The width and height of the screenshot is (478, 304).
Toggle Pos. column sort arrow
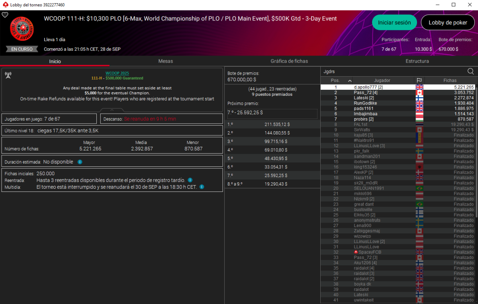tap(350, 81)
